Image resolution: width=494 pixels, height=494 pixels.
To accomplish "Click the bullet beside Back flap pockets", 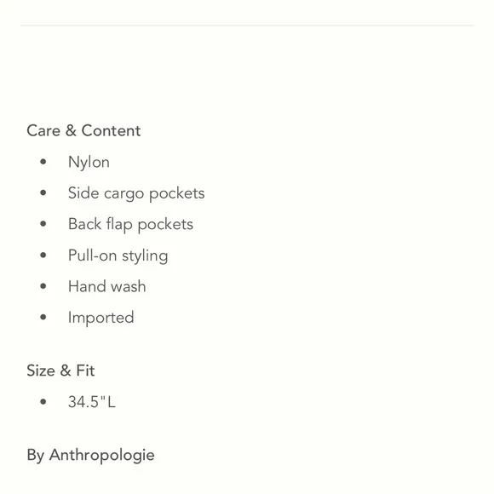I will (43, 224).
